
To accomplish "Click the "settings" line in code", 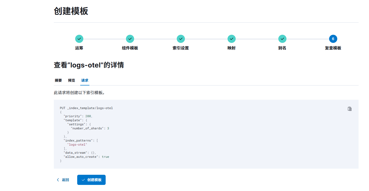I will coord(79,124).
